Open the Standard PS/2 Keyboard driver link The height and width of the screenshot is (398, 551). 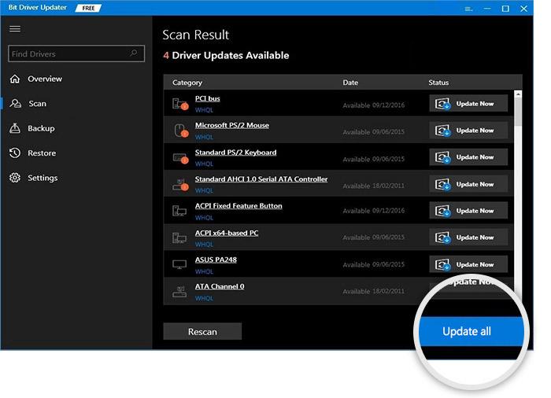[x=235, y=153]
